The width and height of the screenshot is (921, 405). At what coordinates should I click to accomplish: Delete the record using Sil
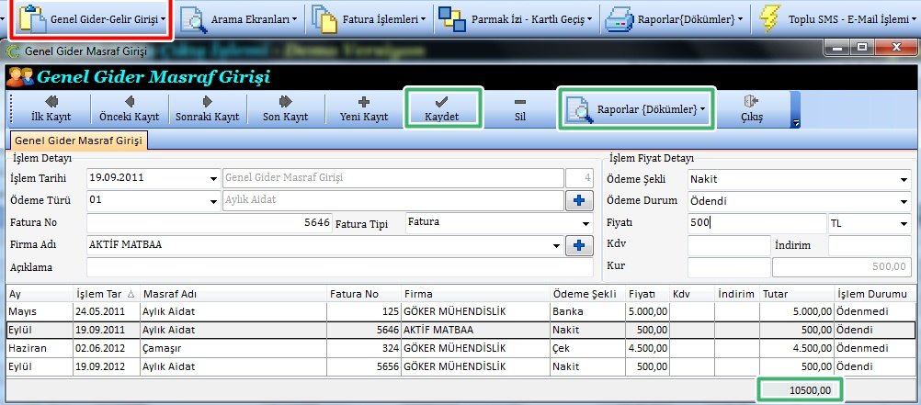(x=519, y=109)
